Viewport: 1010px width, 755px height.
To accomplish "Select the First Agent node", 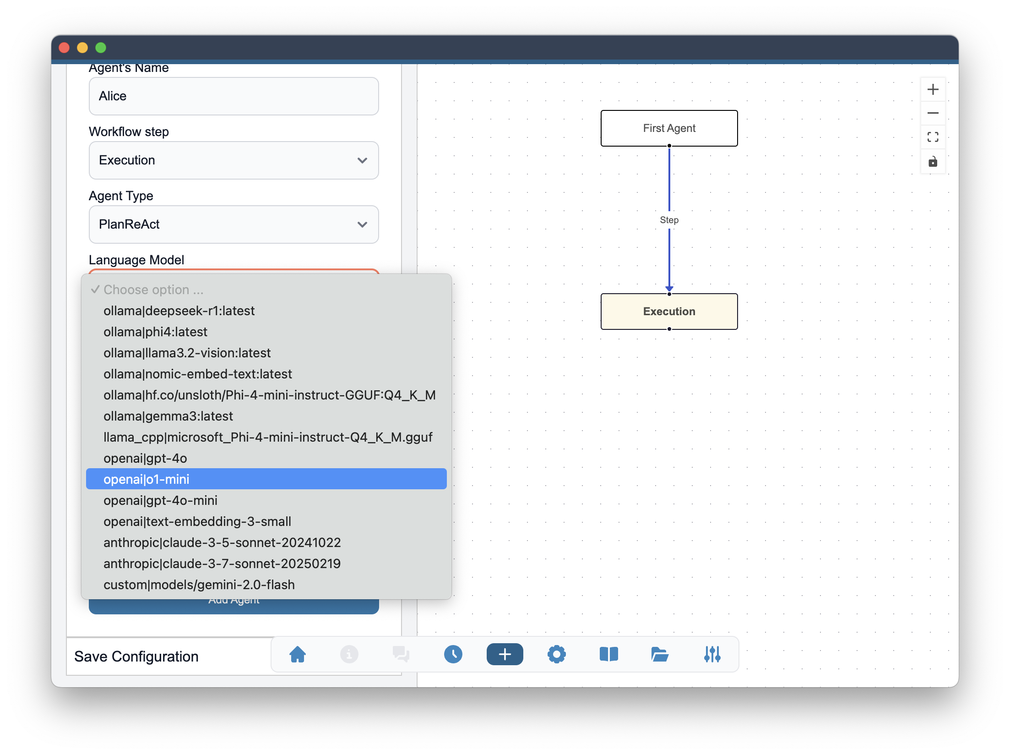I will tap(669, 128).
